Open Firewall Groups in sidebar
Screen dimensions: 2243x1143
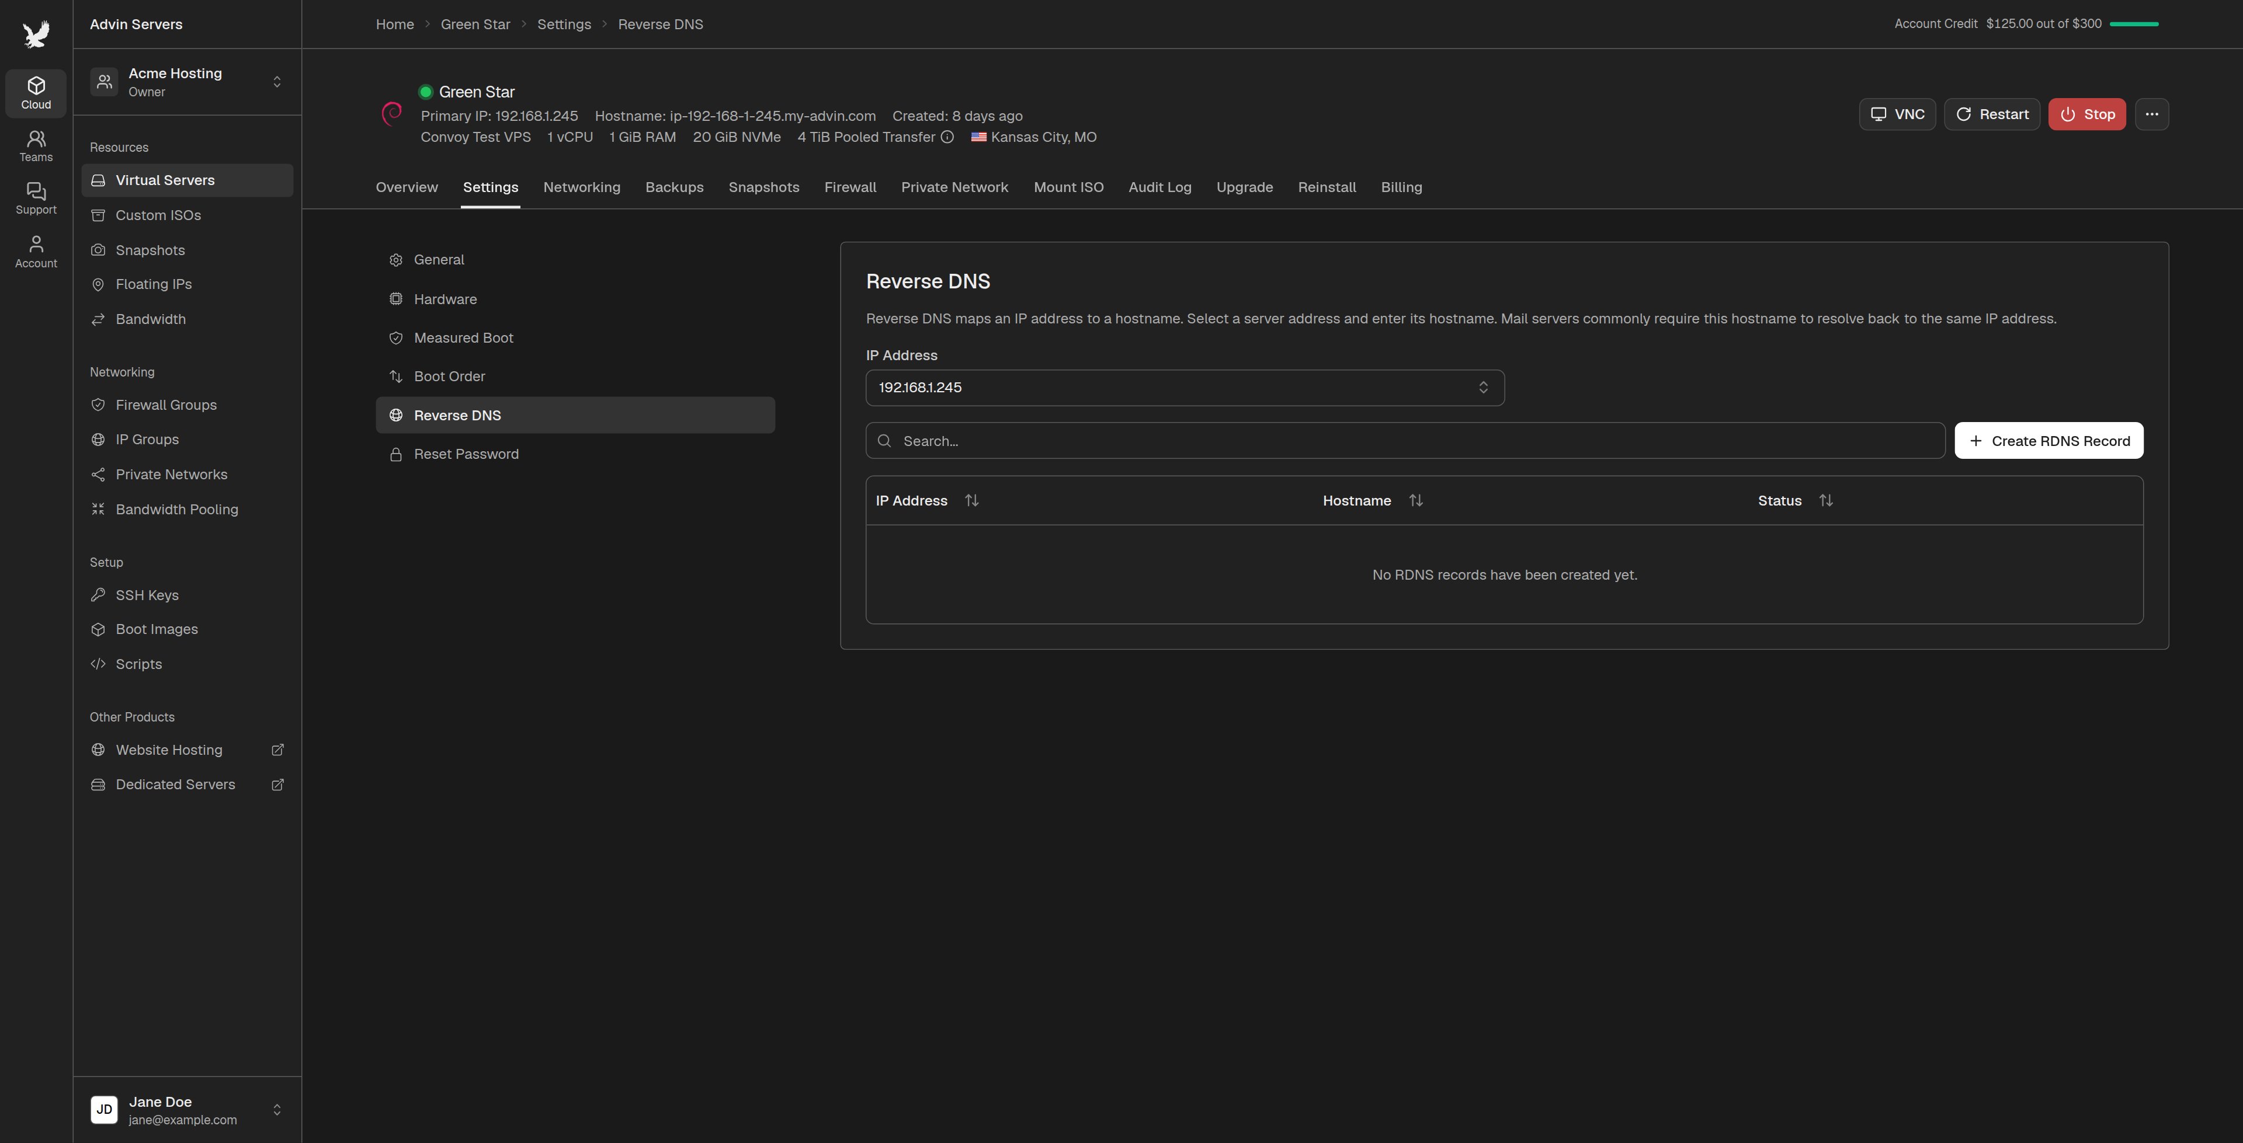pyautogui.click(x=187, y=405)
